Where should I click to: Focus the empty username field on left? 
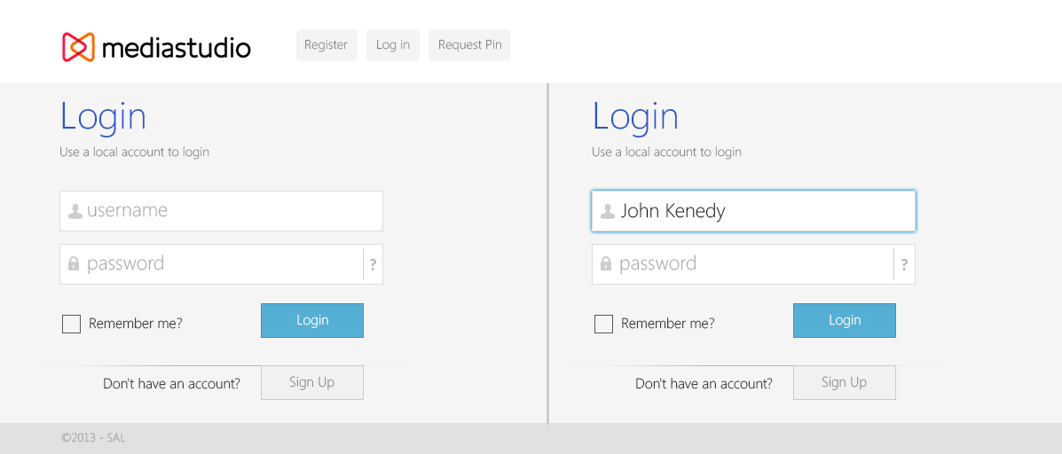pos(222,211)
